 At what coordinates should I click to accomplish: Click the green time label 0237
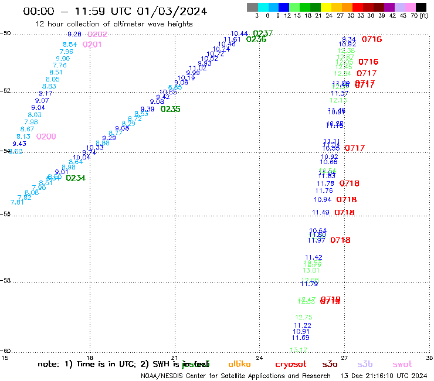click(x=263, y=33)
